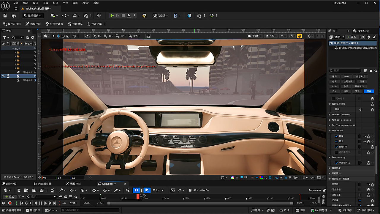Toggle the 最大 override checkbox
The height and width of the screenshot is (214, 380).
(x=336, y=141)
